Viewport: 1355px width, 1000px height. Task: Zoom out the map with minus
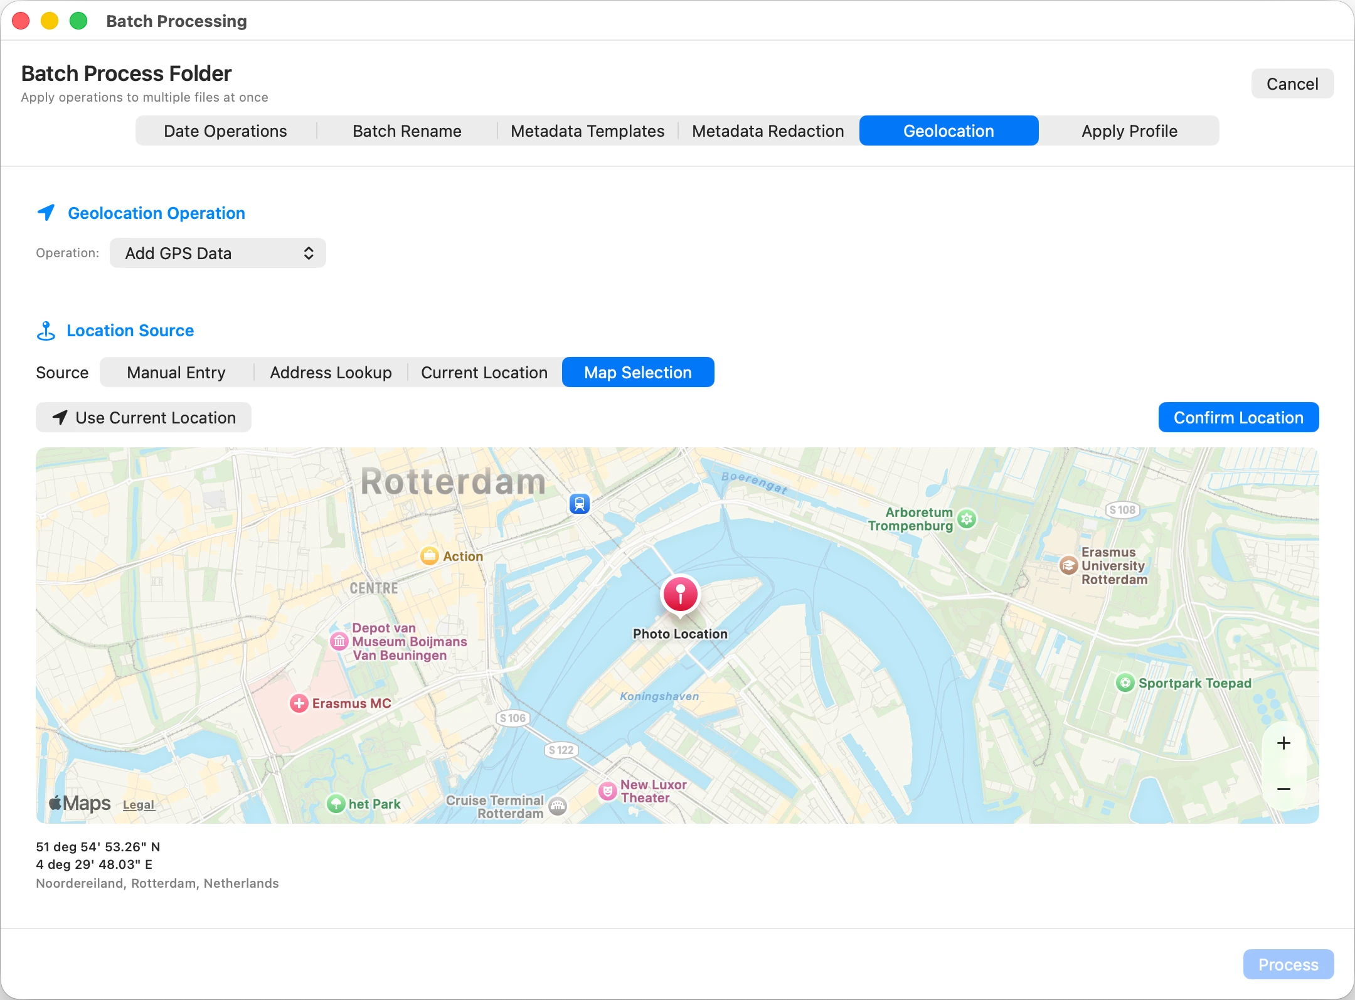1283,789
